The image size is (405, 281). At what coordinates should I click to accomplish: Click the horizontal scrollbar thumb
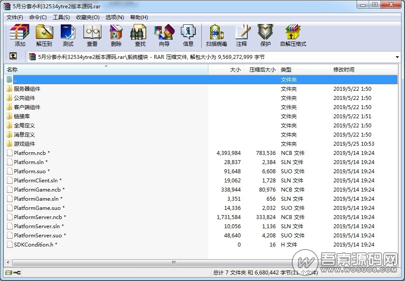coord(173,262)
